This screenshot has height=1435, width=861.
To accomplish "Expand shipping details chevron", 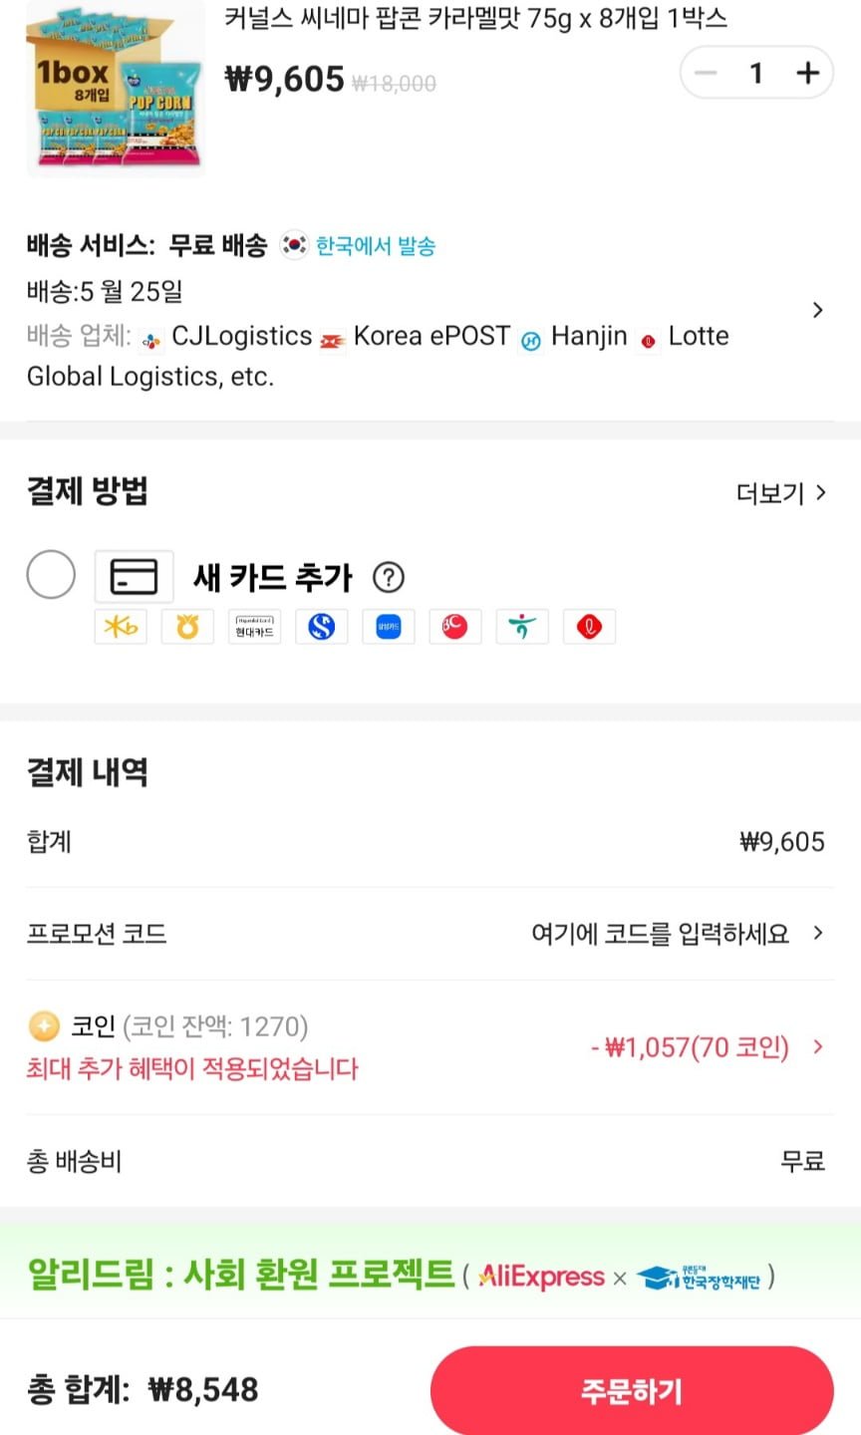I will click(818, 310).
